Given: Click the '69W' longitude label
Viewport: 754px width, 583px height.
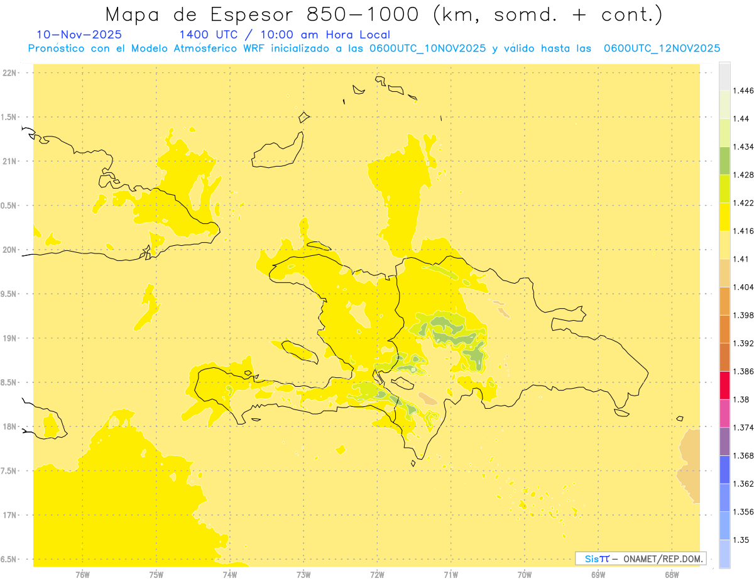Looking at the screenshot, I should click(598, 575).
